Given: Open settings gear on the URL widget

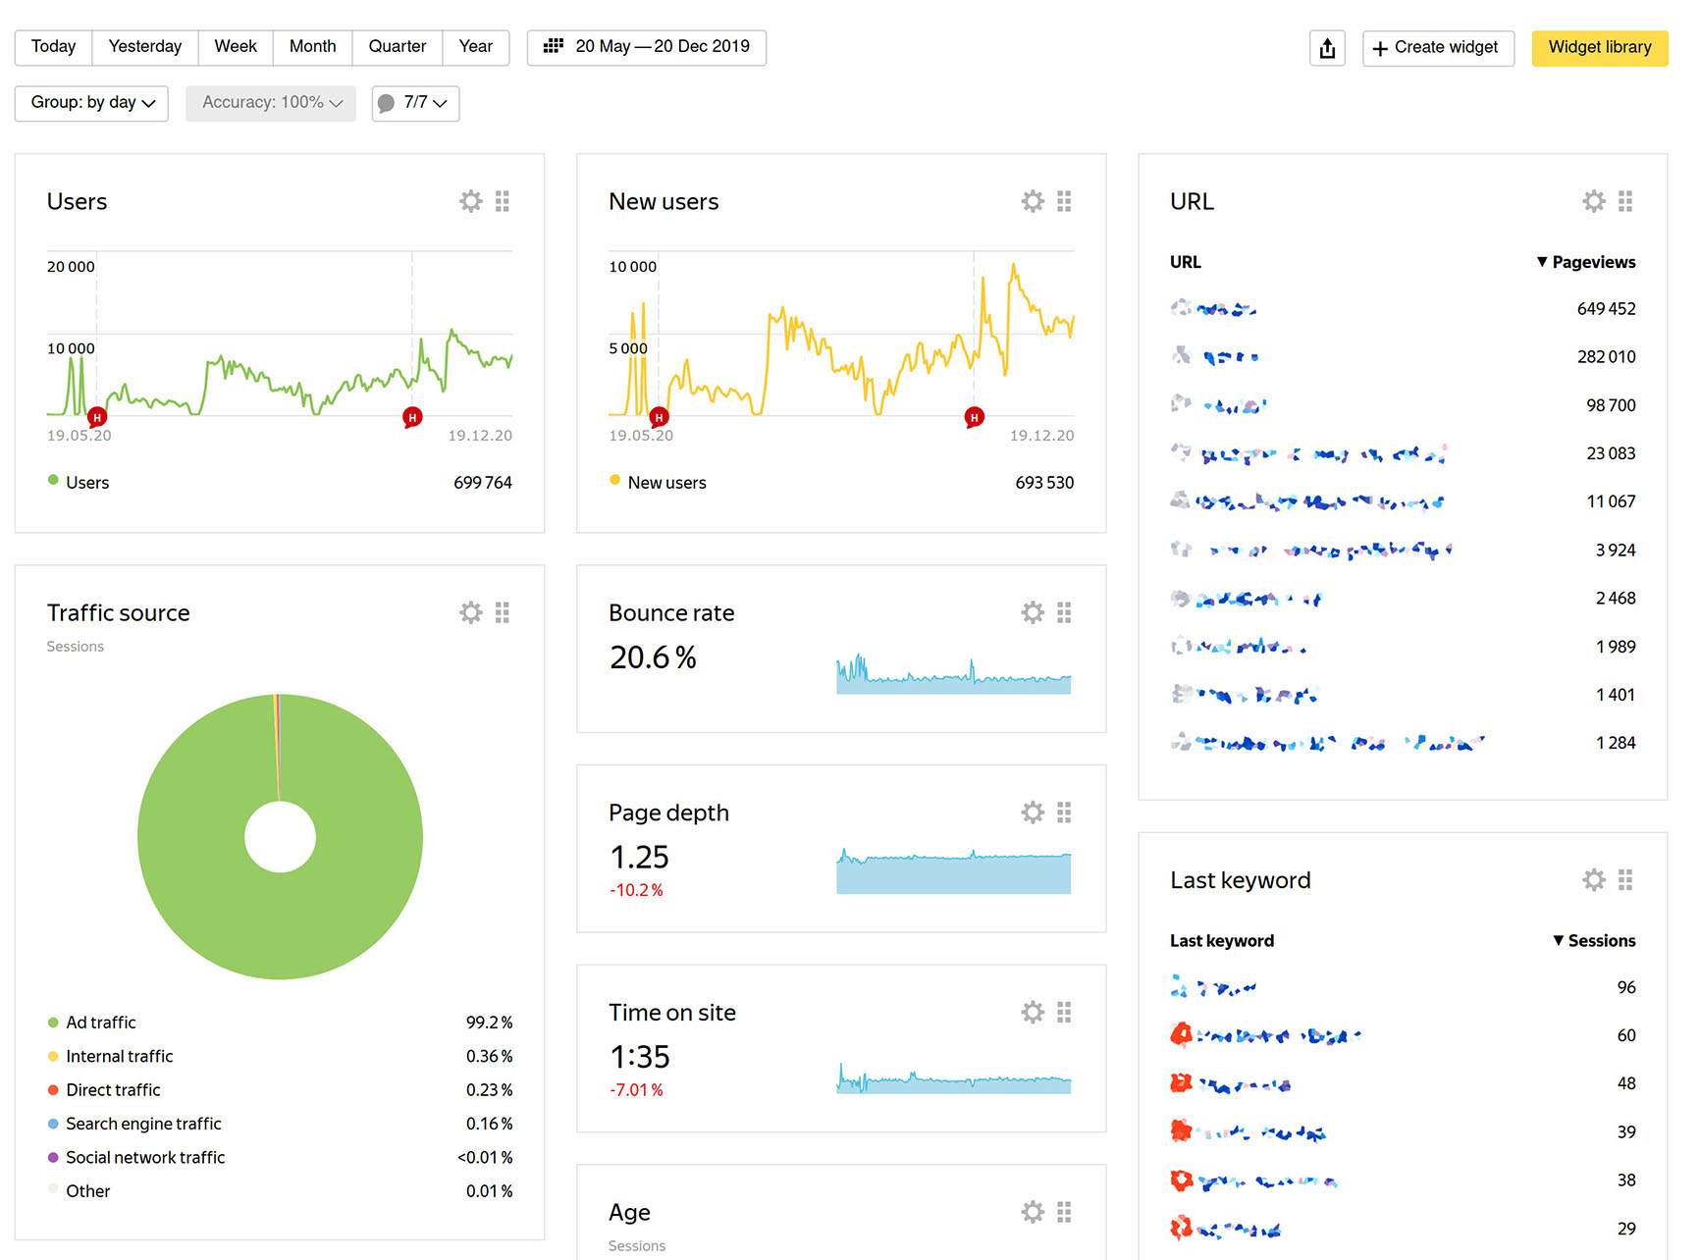Looking at the screenshot, I should pyautogui.click(x=1593, y=200).
